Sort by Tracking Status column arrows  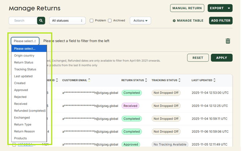(180, 80)
